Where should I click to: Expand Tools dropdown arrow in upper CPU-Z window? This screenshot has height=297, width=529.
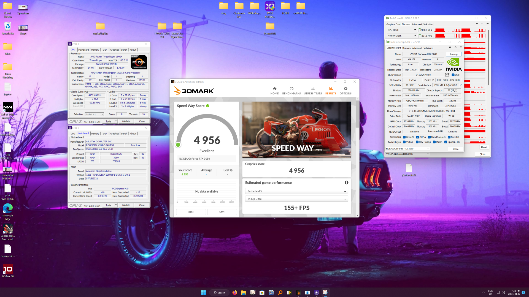pyautogui.click(x=116, y=121)
